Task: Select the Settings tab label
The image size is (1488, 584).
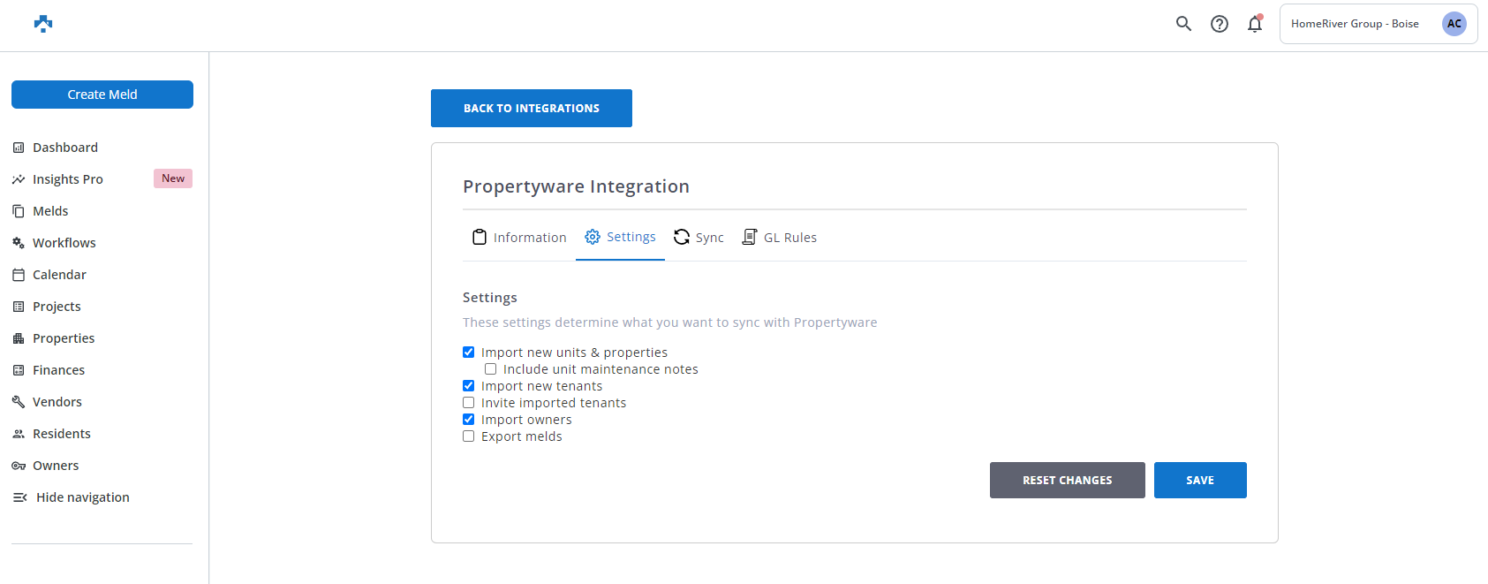Action: tap(631, 237)
